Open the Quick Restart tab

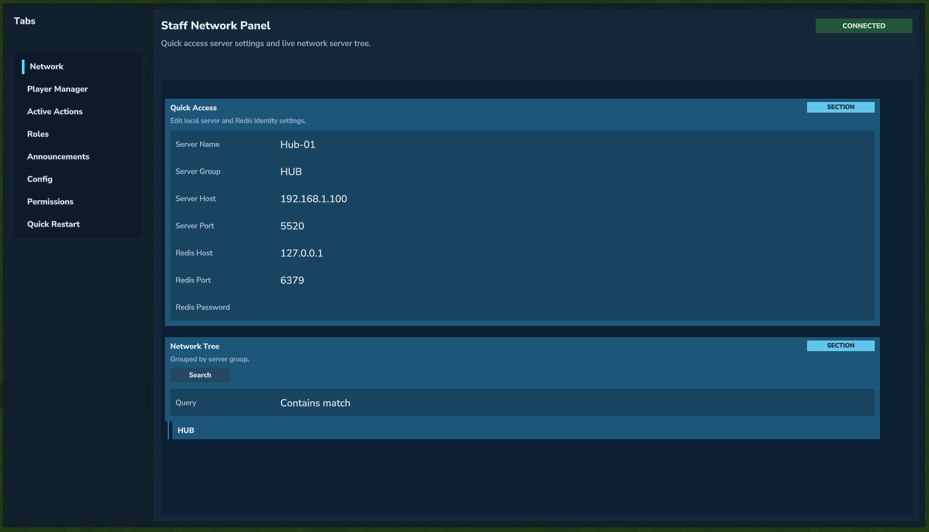coord(54,225)
